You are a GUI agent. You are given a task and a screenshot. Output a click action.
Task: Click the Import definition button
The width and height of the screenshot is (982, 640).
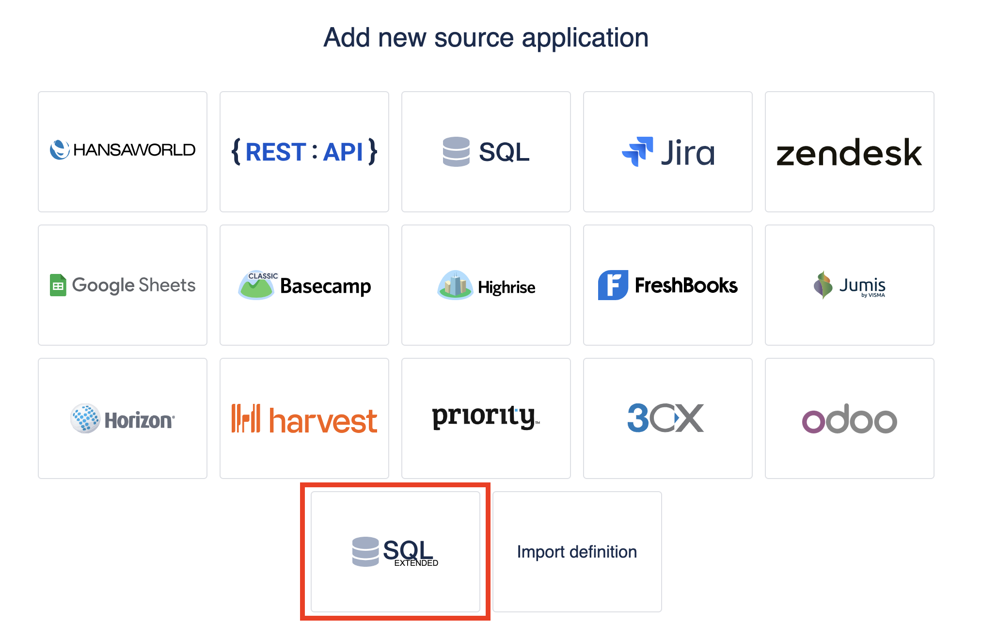coord(577,552)
